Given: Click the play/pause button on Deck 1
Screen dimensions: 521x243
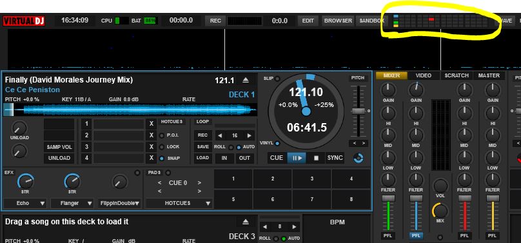Looking at the screenshot, I should 297,158.
